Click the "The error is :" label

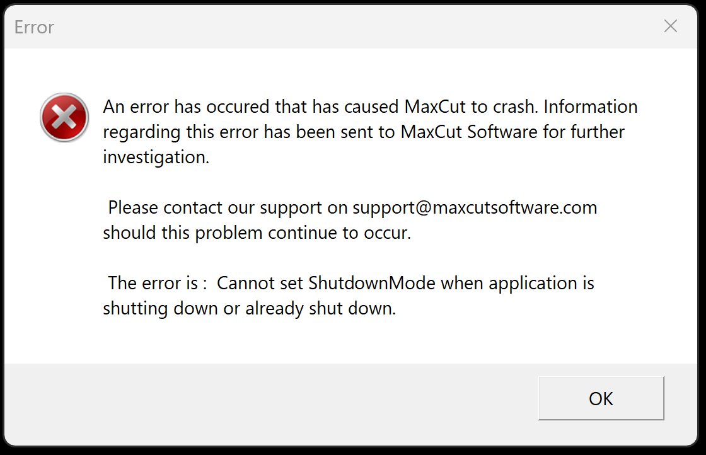click(157, 283)
